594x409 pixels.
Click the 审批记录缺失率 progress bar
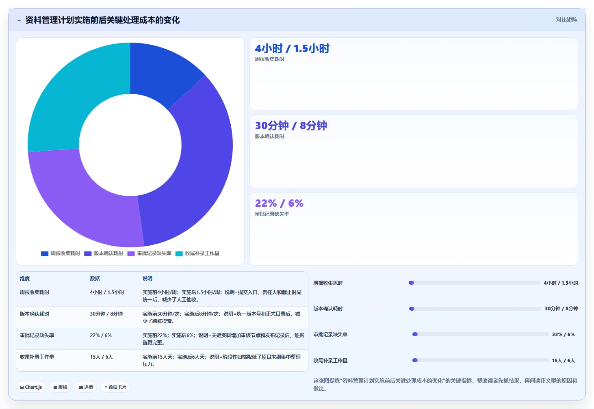[480, 334]
